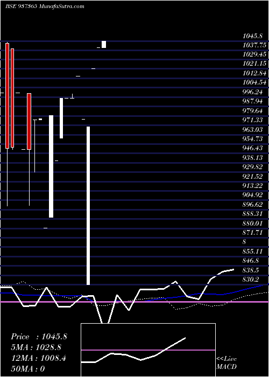The width and height of the screenshot is (269, 377).
Task: Open the Live MACD label
Action: tap(226, 363)
